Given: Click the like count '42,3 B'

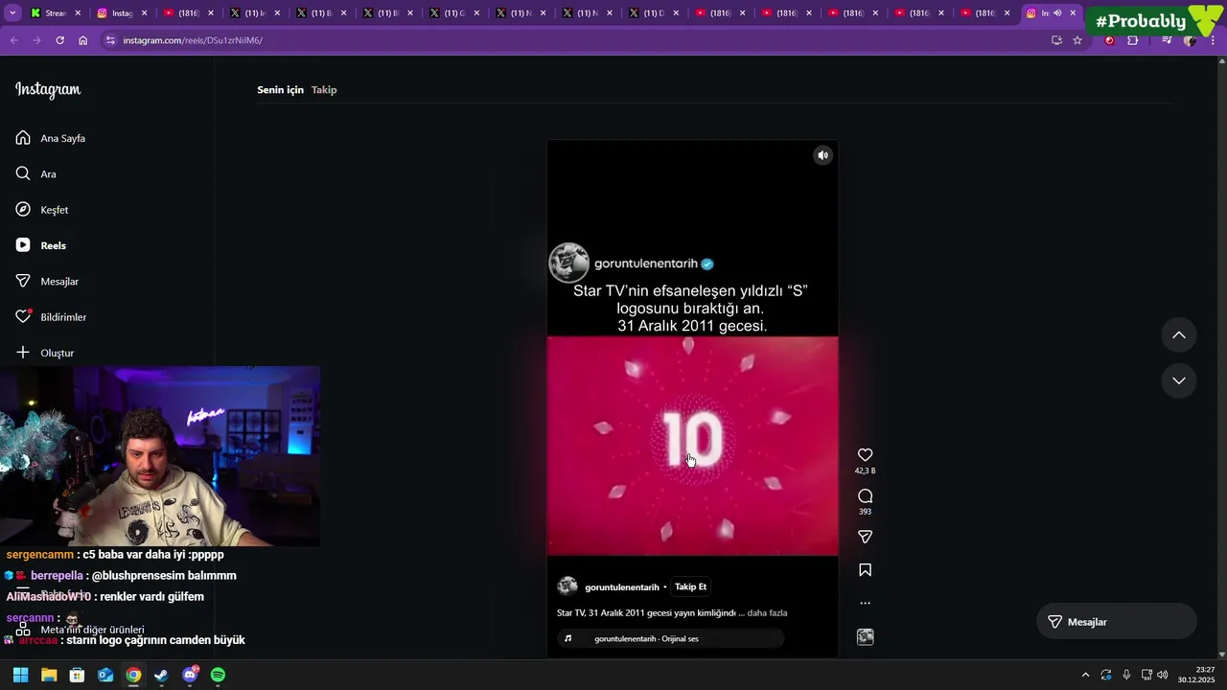Looking at the screenshot, I should (x=865, y=471).
